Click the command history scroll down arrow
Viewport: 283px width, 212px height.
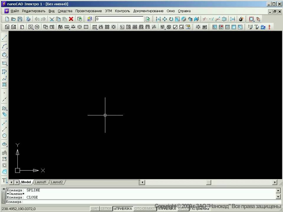(x=278, y=197)
